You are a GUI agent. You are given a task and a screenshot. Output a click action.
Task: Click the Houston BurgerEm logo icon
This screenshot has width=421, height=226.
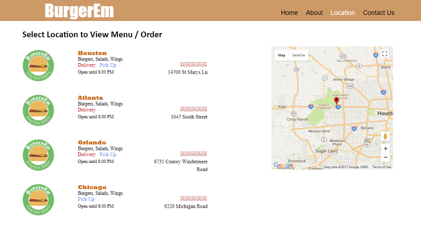point(38,66)
